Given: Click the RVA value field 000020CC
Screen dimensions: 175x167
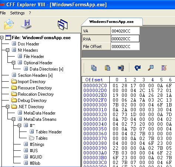Looking at the screenshot, I should (125, 39).
